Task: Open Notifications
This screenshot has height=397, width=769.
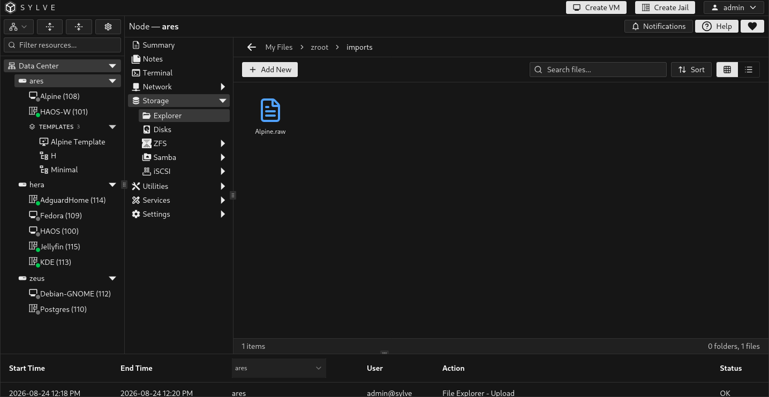Action: tap(659, 26)
